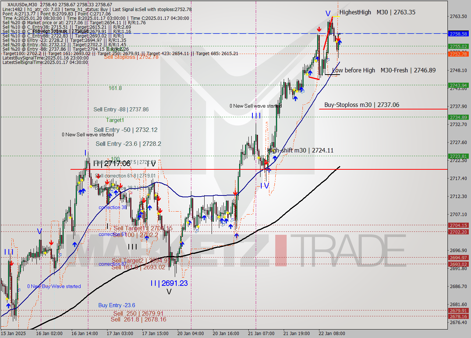471x338 pixels.
Task: Click the 'Target100: 2702.2' targets summary line
Action: (x=120, y=53)
